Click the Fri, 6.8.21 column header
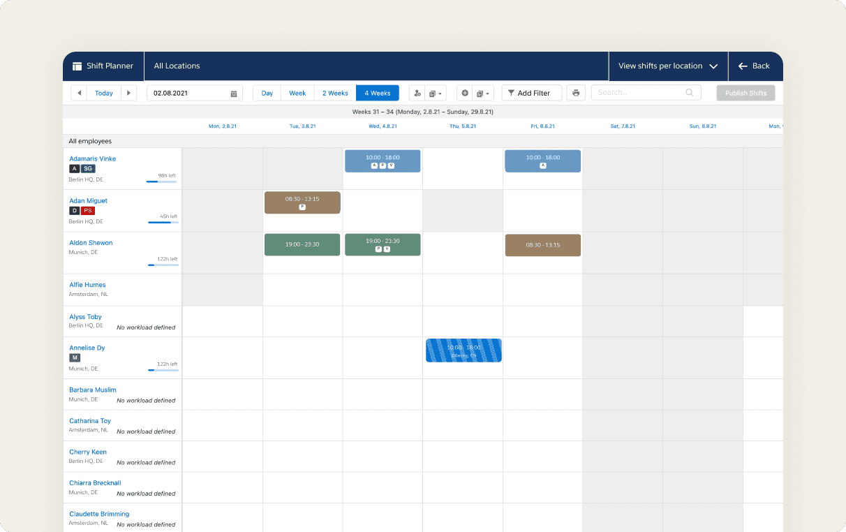The width and height of the screenshot is (846, 532). (542, 126)
